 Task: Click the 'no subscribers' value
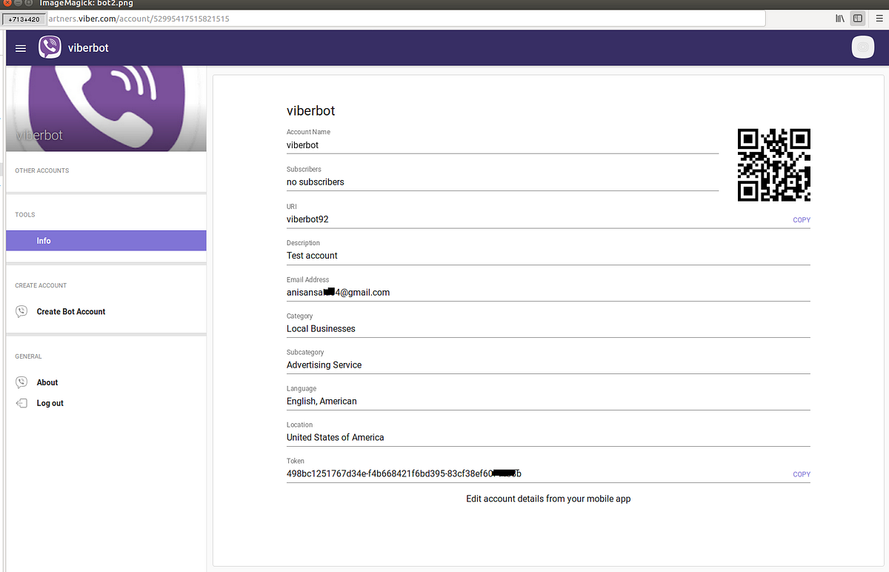(x=316, y=182)
